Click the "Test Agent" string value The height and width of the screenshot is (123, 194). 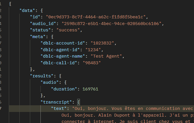[107, 57]
